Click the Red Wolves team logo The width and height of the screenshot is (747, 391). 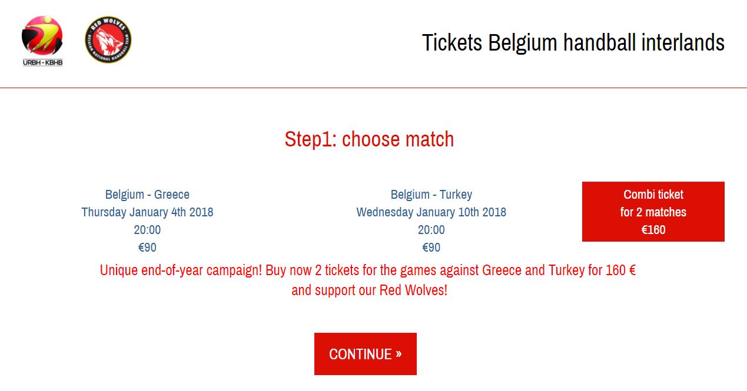108,39
